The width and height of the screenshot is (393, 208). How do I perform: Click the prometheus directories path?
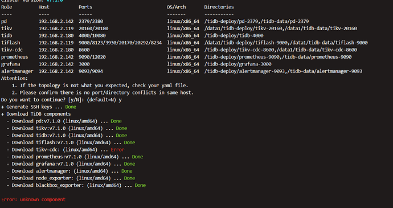(x=278, y=57)
